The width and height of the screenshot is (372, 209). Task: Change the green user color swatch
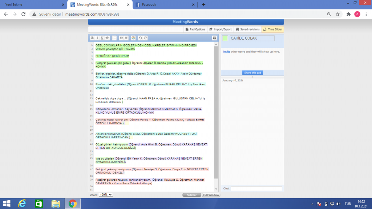(225, 38)
